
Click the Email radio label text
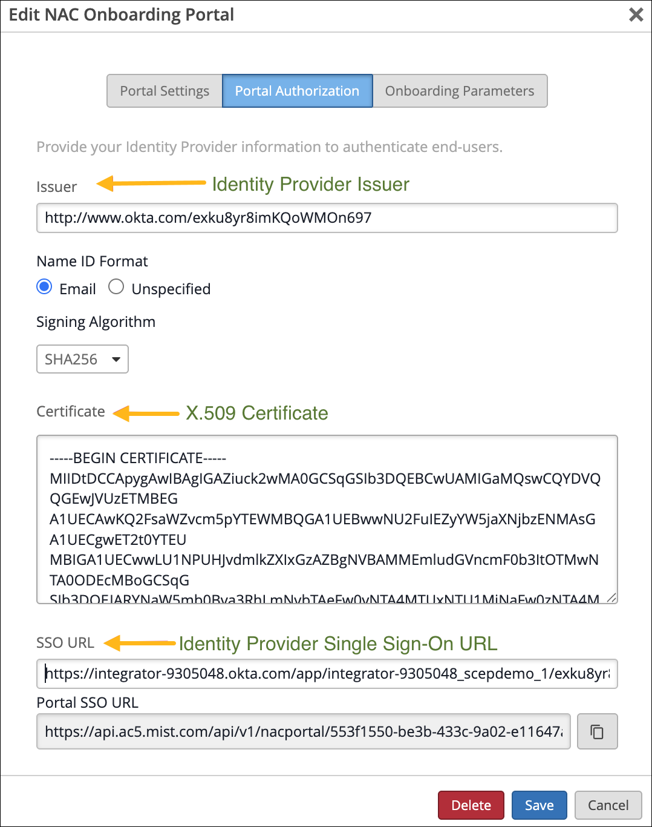click(77, 289)
